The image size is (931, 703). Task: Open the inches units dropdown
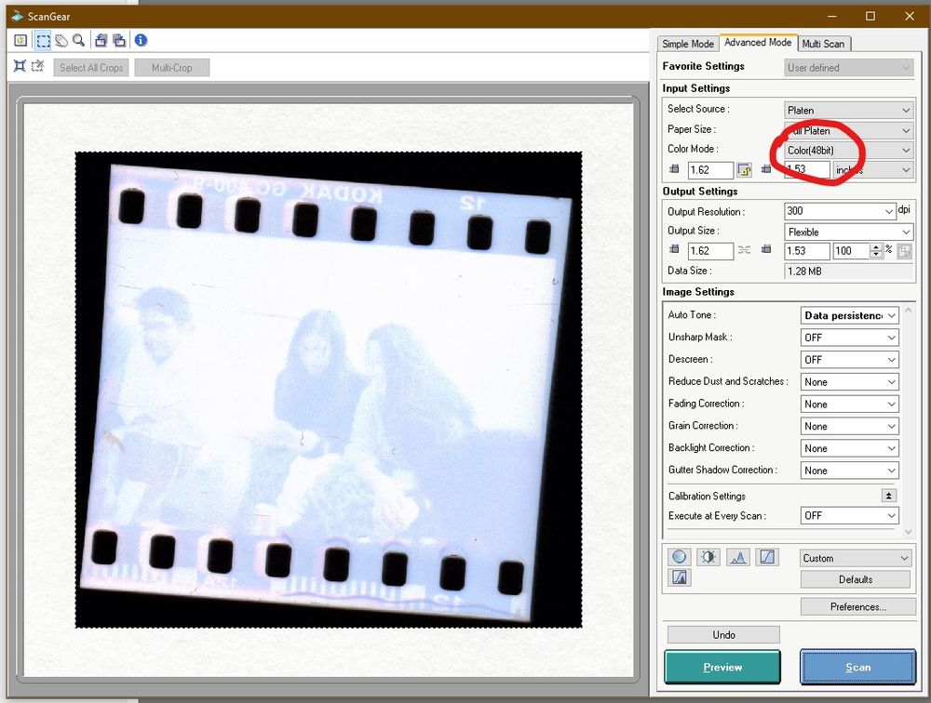(x=873, y=170)
